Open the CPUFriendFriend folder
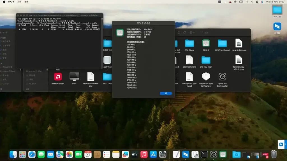This screenshot has height=161, width=287. click(222, 43)
